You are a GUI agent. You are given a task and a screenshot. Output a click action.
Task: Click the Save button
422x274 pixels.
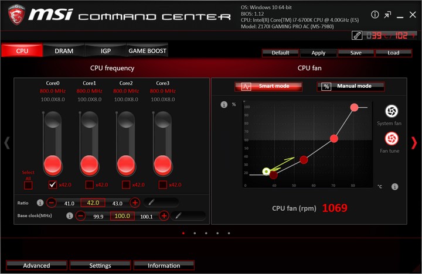click(356, 53)
